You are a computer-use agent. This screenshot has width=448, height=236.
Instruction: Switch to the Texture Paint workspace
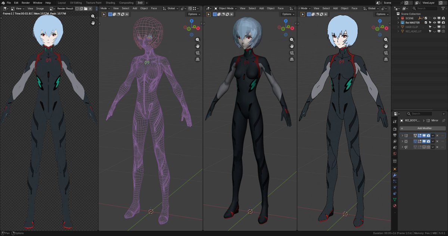point(94,3)
